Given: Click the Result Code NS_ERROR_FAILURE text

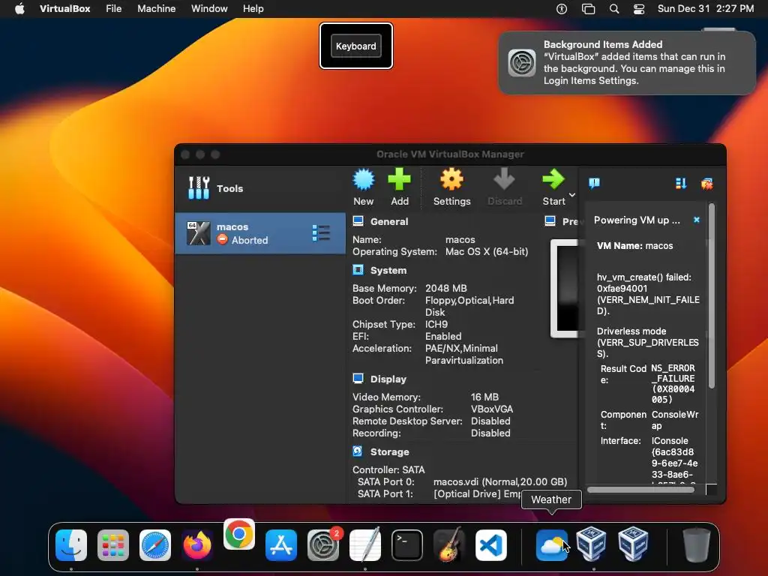Looking at the screenshot, I should coord(673,383).
